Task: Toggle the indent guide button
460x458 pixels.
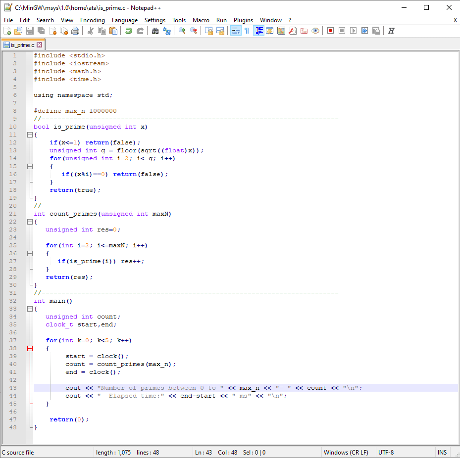Action: 258,31
